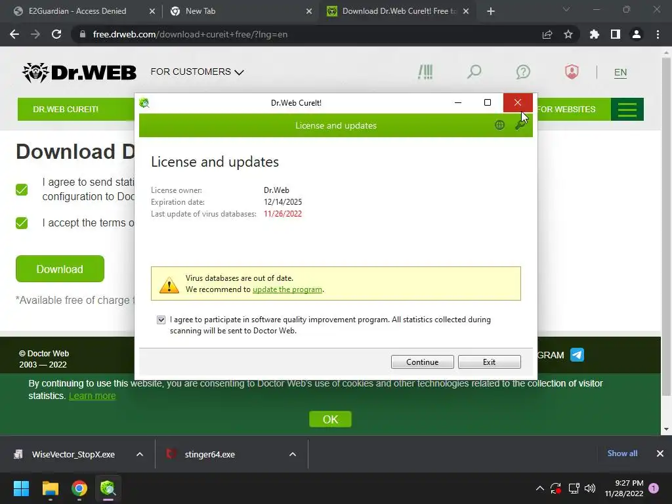Switch to E2Guardian - Access Denied tab
The image size is (672, 504).
77,11
